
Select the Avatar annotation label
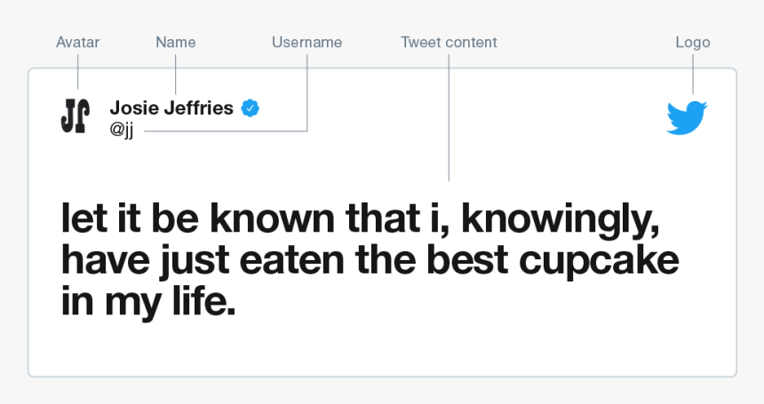point(77,43)
